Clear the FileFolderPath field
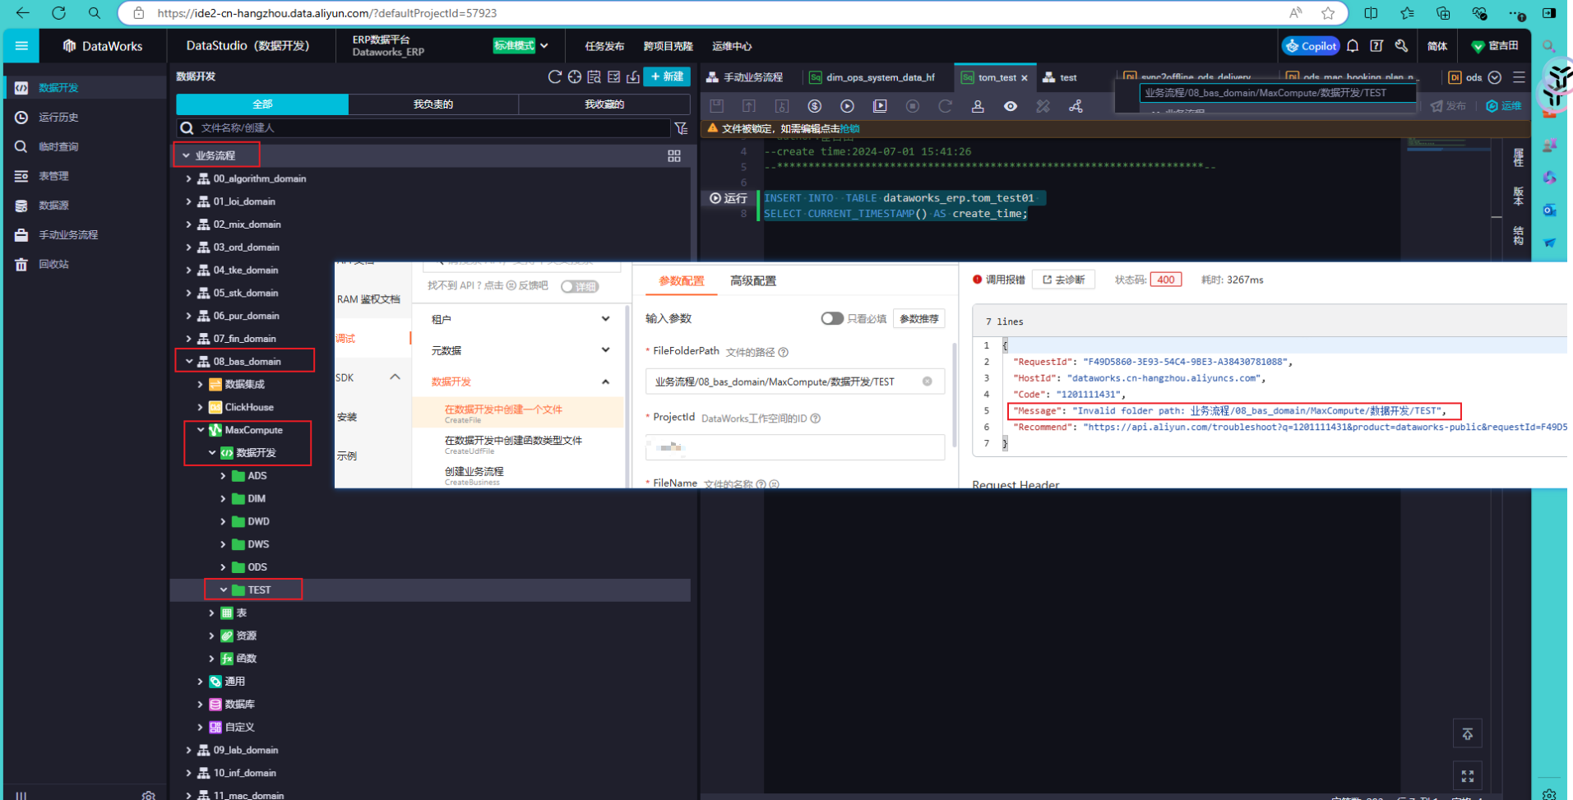1573x800 pixels. pyautogui.click(x=927, y=382)
